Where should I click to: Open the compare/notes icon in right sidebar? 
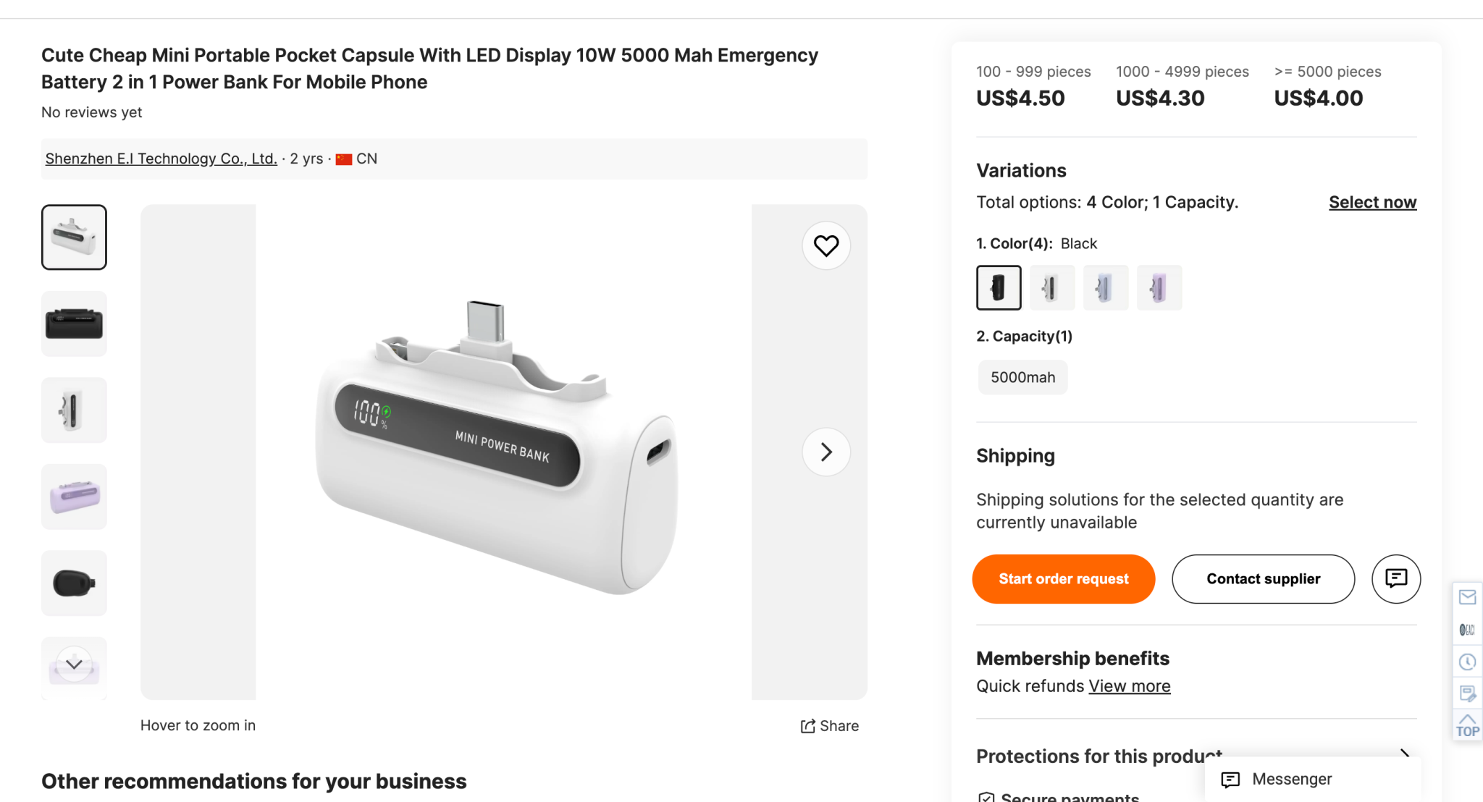pos(1467,693)
